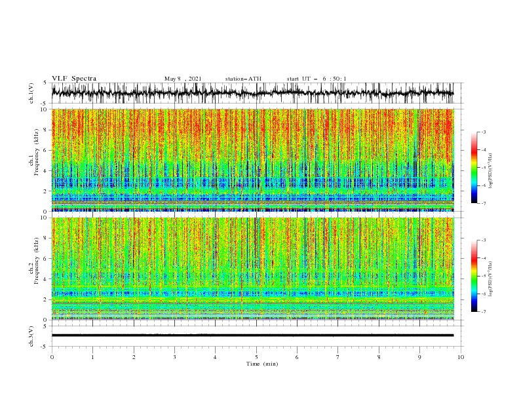Click time axis tick label '2'
The height and width of the screenshot is (401, 519).
(x=134, y=357)
